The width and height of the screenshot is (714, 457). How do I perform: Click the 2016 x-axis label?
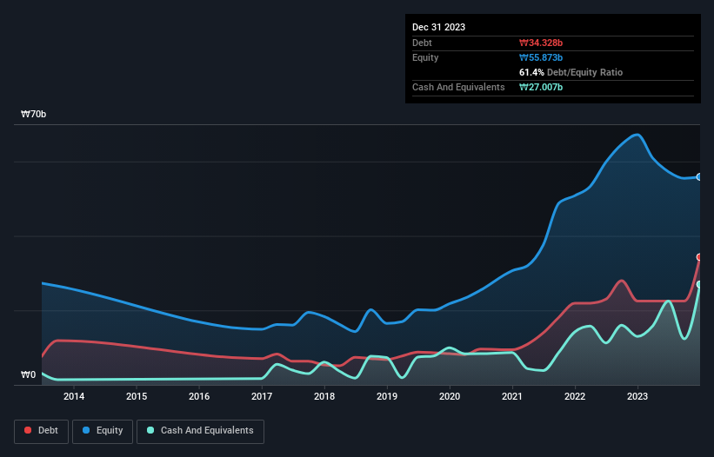tap(199, 396)
